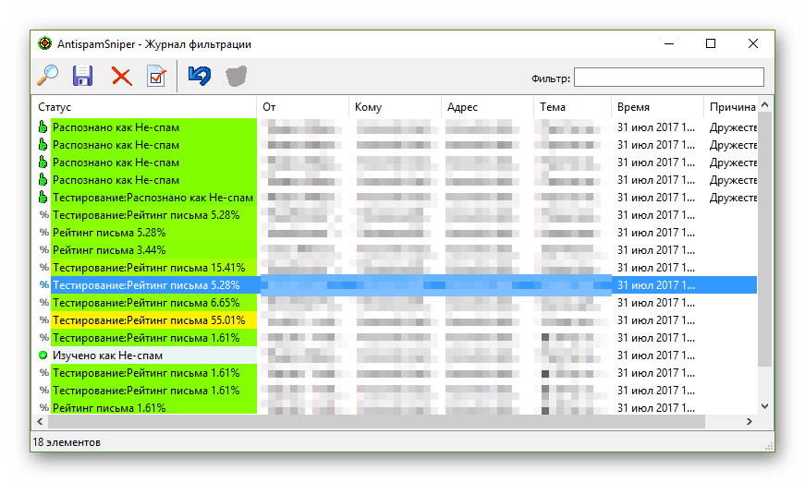Image resolution: width=805 pixels, height=482 pixels.
Task: Sort by the Адрес column header
Action: (x=487, y=107)
